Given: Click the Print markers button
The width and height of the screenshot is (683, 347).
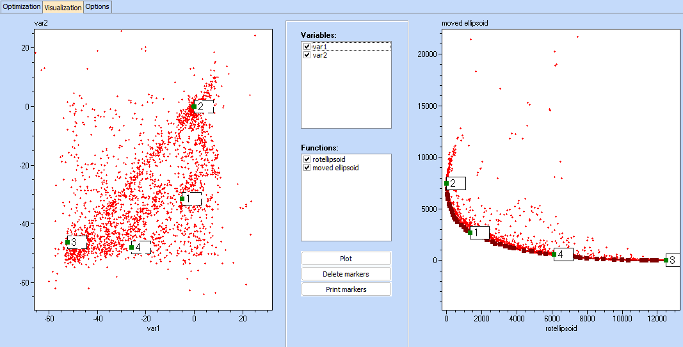Looking at the screenshot, I should point(346,289).
